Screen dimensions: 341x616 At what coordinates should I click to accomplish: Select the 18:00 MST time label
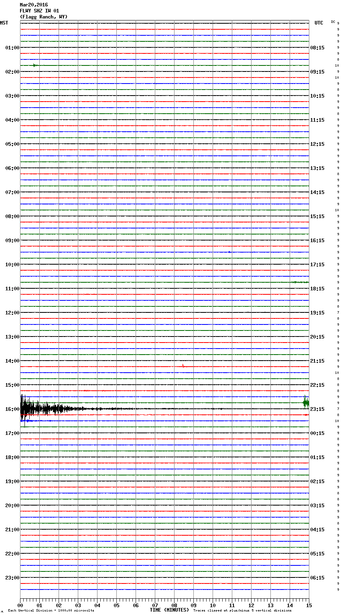(x=12, y=457)
